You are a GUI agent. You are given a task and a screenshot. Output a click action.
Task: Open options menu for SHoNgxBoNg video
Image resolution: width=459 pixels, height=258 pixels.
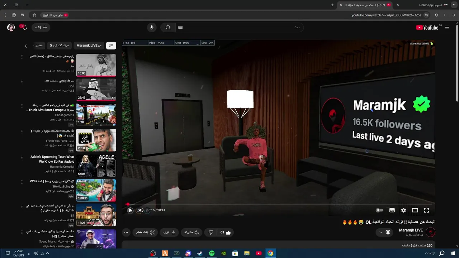[x=22, y=182]
